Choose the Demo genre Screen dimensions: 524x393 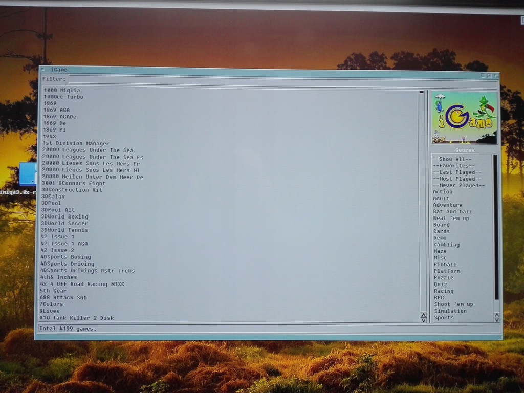[x=440, y=238]
